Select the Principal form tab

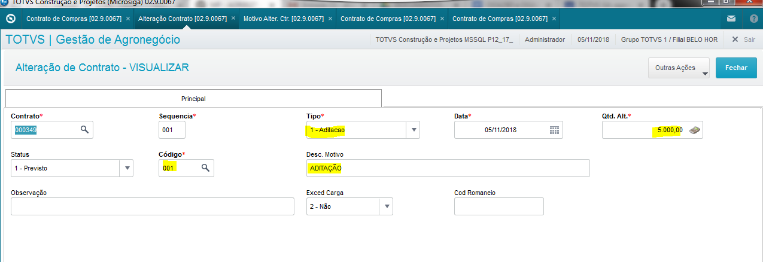click(193, 98)
